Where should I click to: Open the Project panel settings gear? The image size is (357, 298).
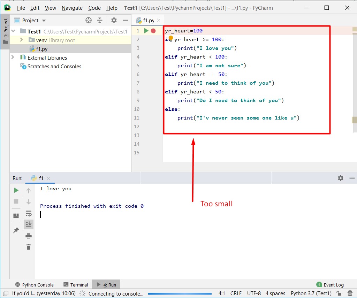114,20
